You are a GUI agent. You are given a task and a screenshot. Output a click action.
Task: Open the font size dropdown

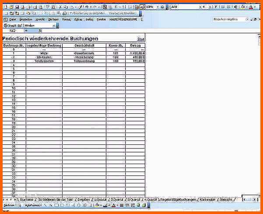(210, 7)
